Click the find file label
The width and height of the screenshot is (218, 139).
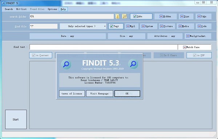[x=21, y=26]
